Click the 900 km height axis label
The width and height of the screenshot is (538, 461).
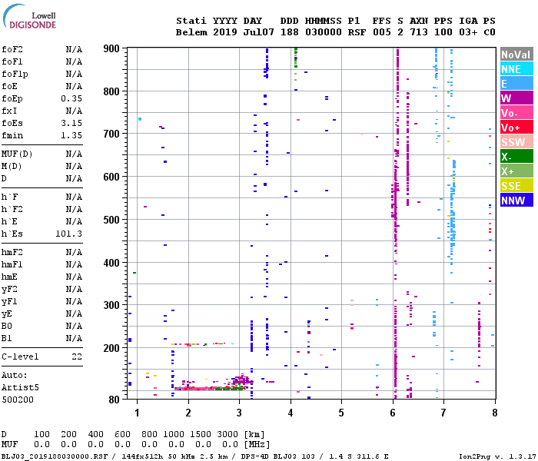111,48
